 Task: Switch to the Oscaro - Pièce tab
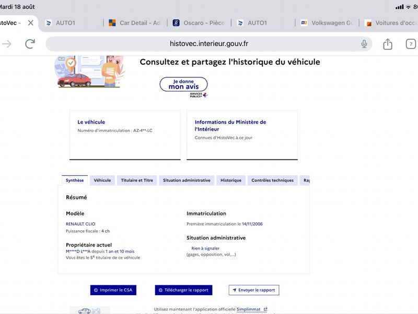pyautogui.click(x=199, y=23)
